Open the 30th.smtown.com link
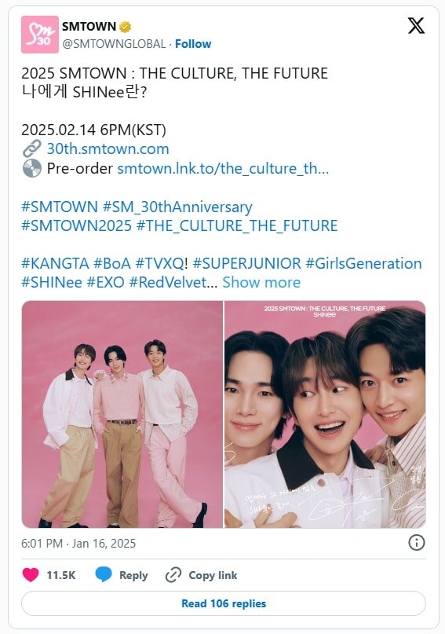 tap(108, 148)
